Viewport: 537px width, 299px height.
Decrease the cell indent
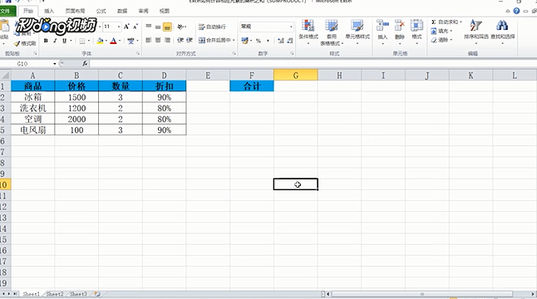(x=180, y=41)
